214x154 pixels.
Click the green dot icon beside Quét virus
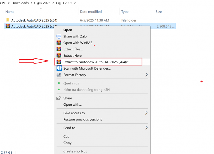59,83
